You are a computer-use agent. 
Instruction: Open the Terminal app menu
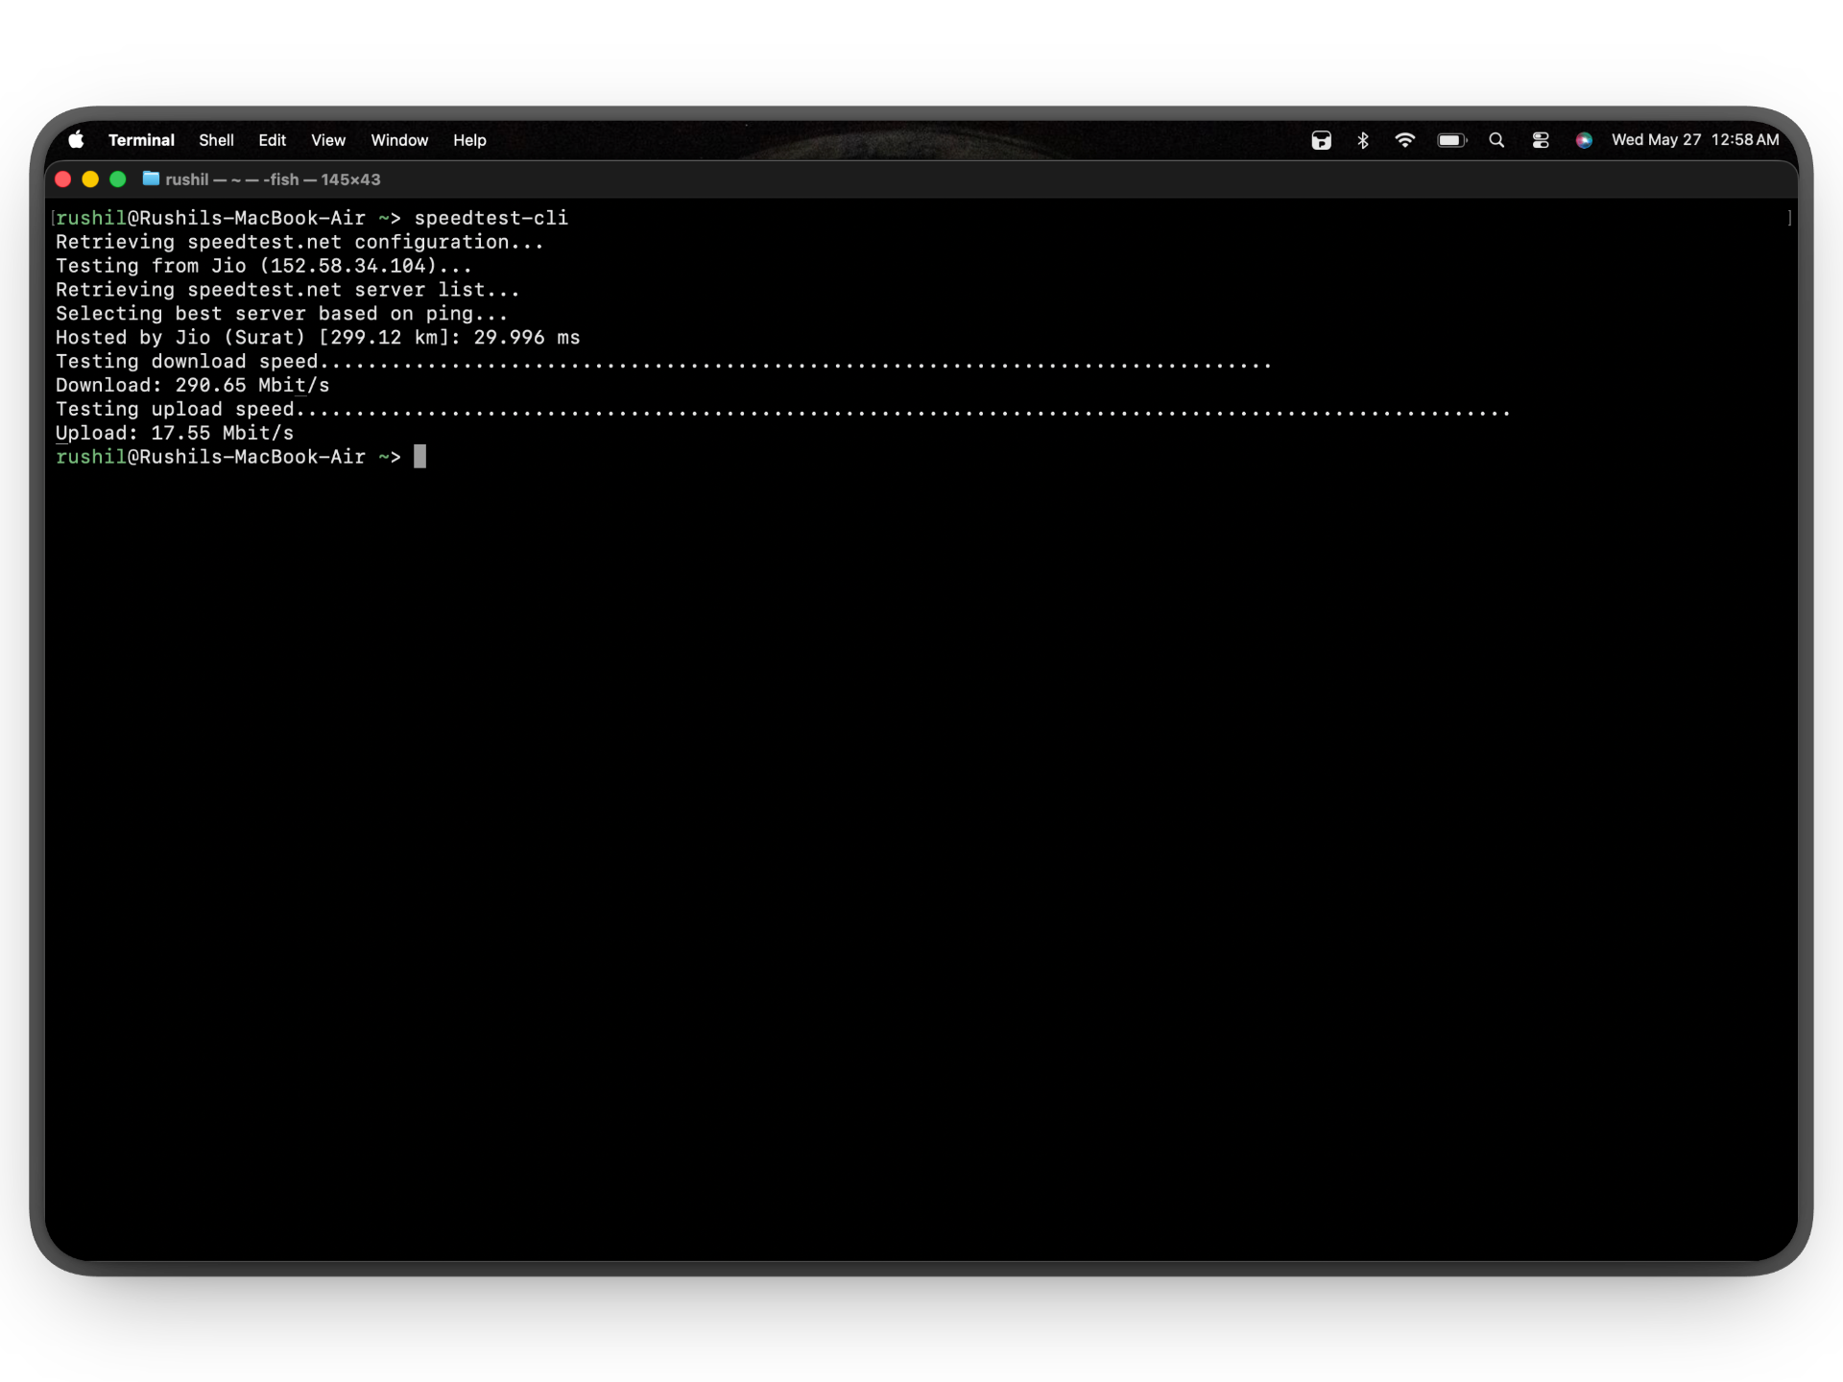[141, 140]
